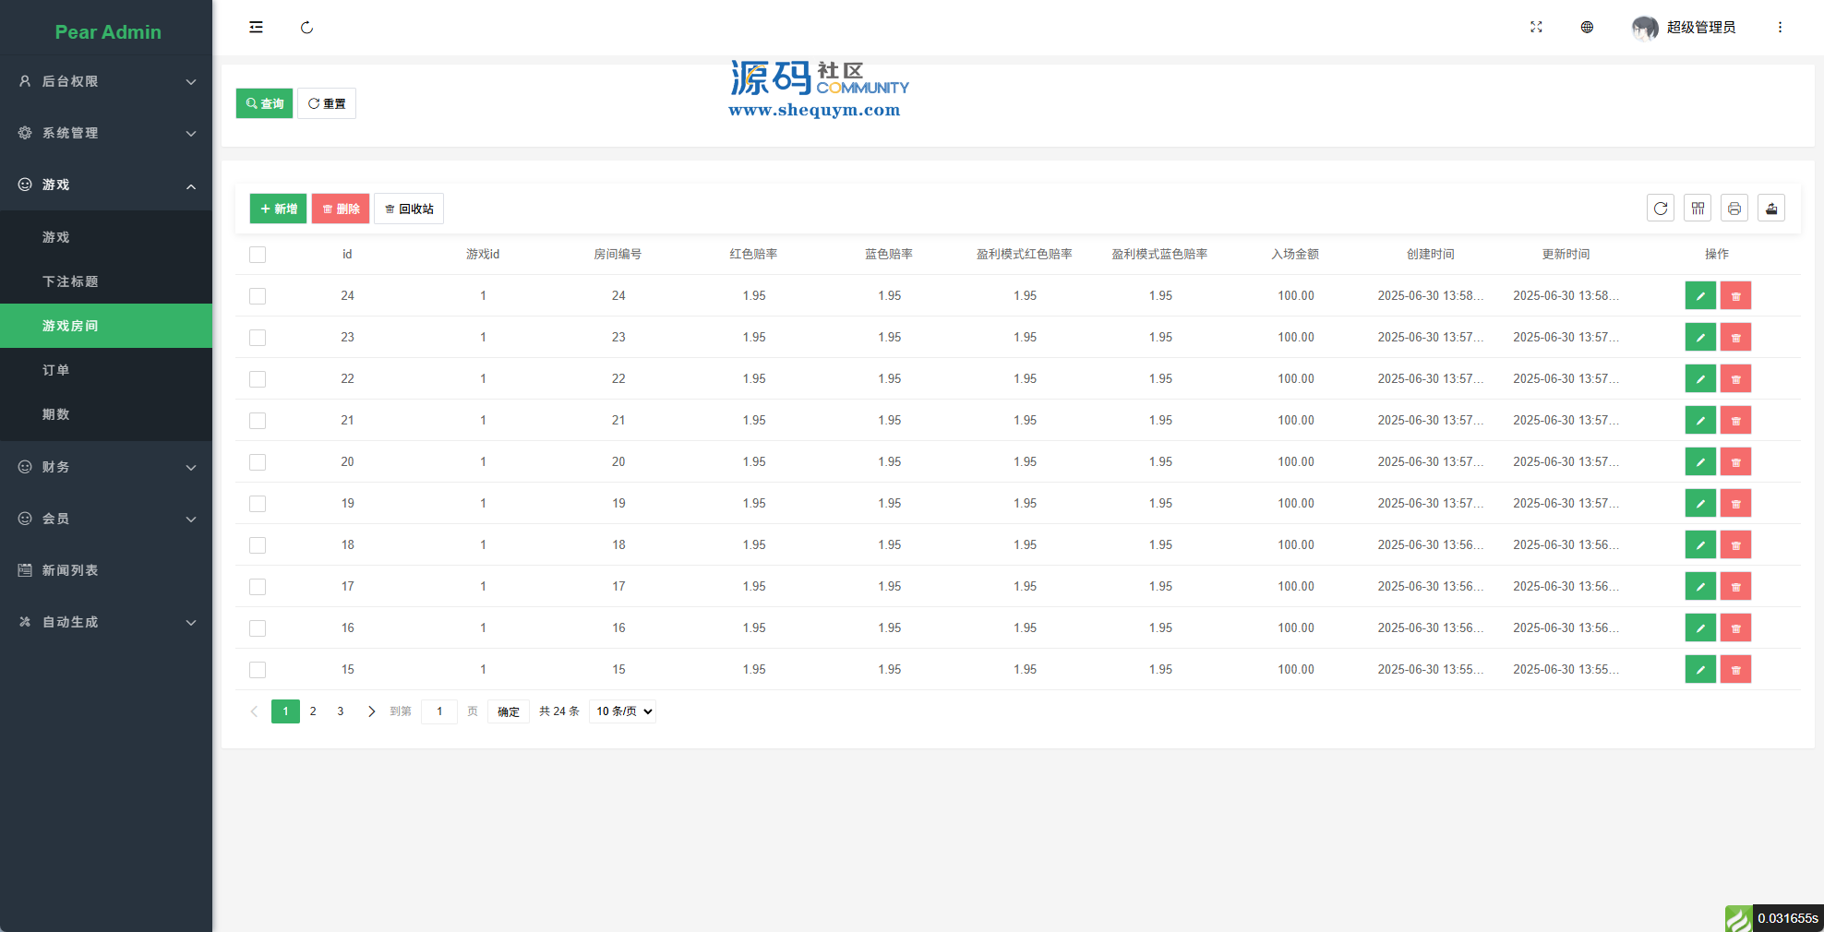Click the export table icon
1824x932 pixels.
1771,209
